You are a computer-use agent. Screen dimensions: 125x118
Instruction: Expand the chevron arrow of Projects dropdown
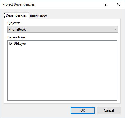(115, 29)
